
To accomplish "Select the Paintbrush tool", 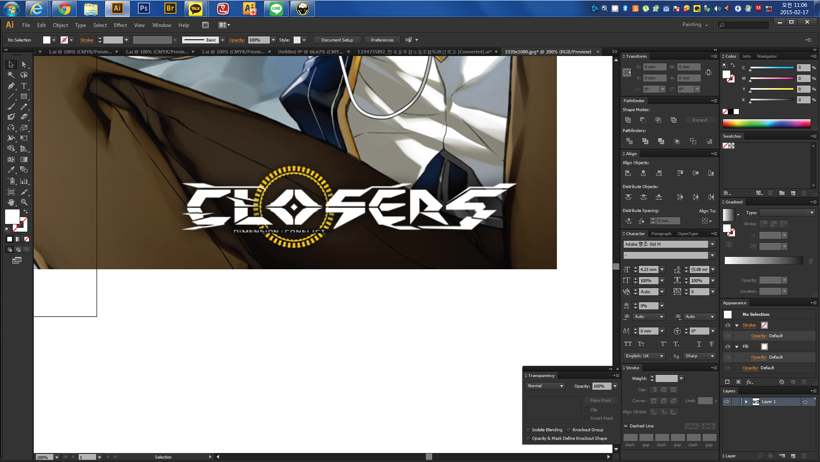I will [x=11, y=107].
